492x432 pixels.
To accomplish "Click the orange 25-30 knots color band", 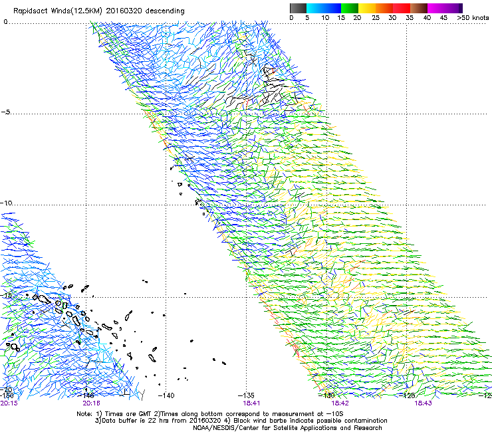I will 384,8.
